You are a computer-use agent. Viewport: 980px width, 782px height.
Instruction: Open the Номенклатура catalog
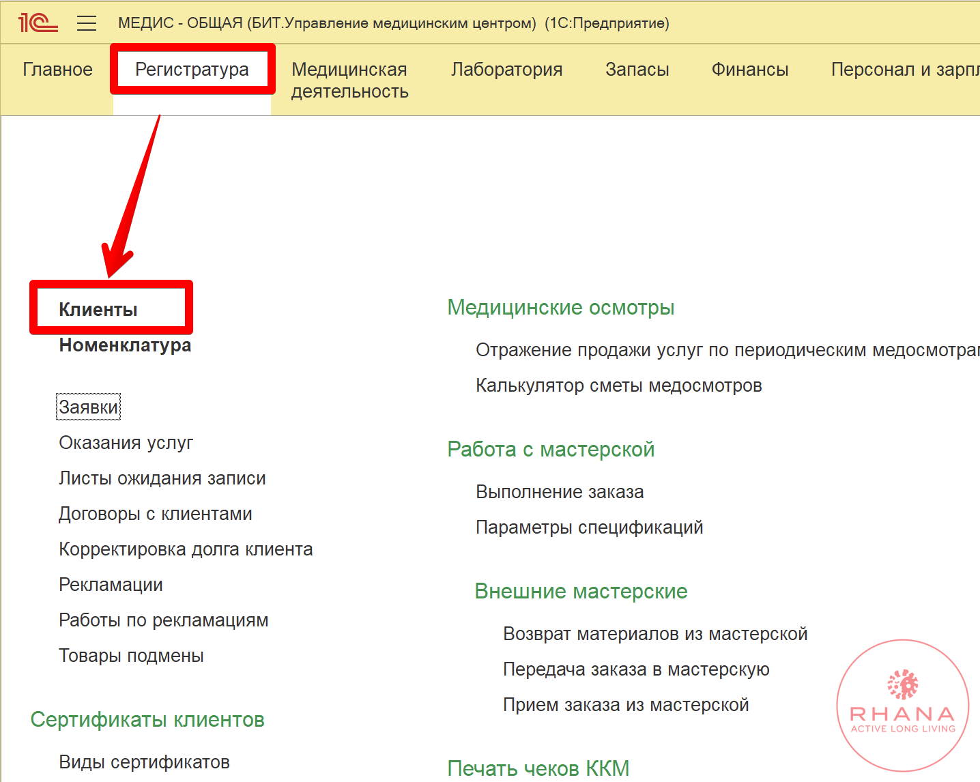125,345
